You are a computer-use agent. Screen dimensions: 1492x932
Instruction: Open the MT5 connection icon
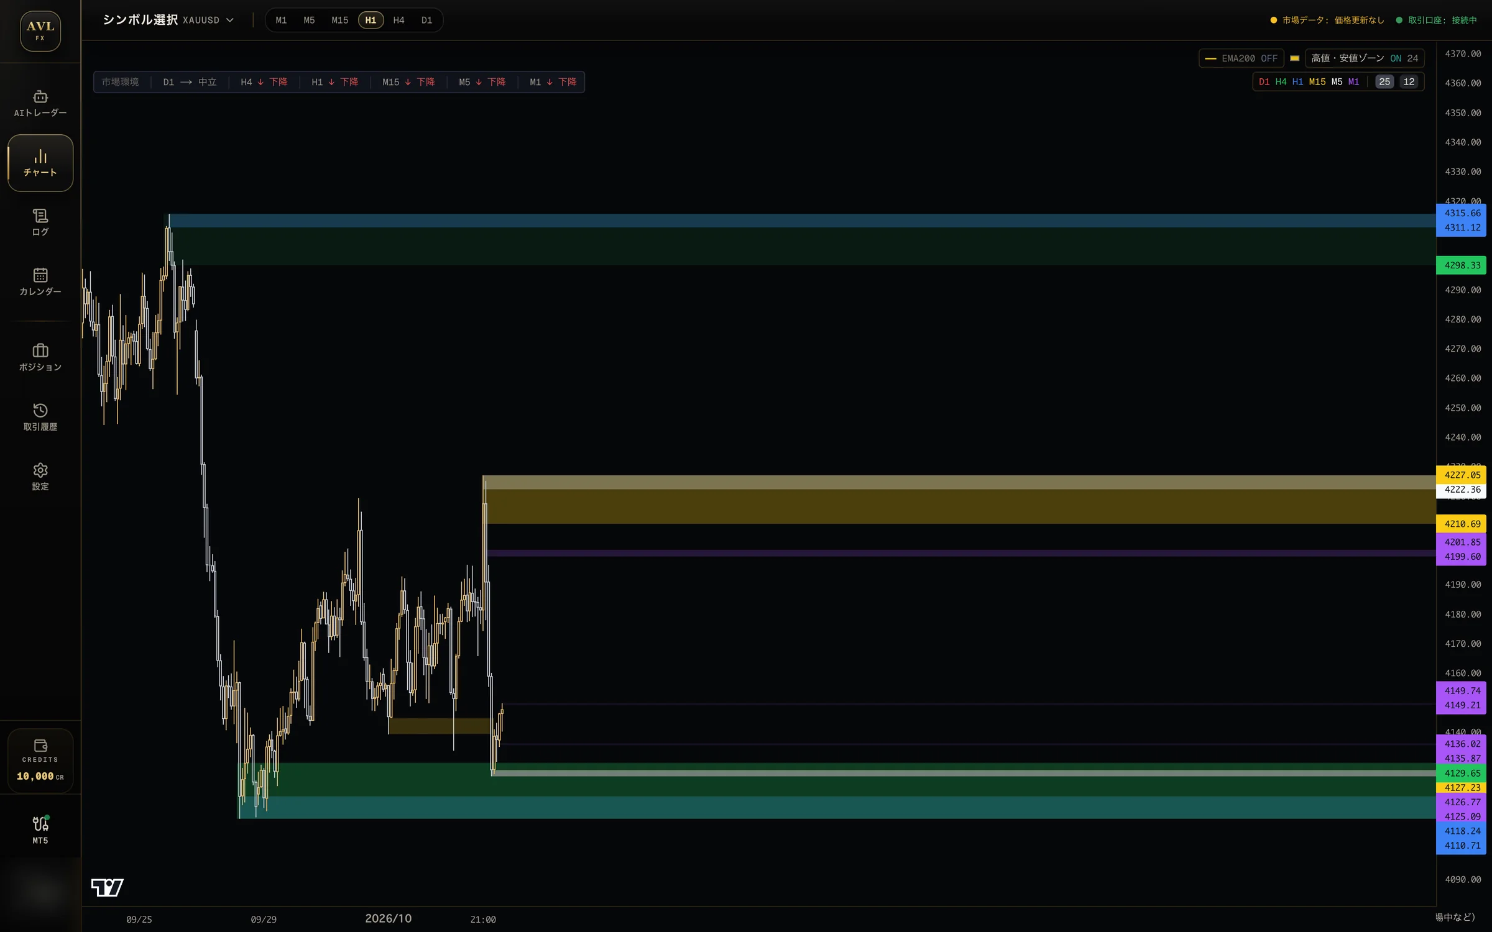click(40, 830)
